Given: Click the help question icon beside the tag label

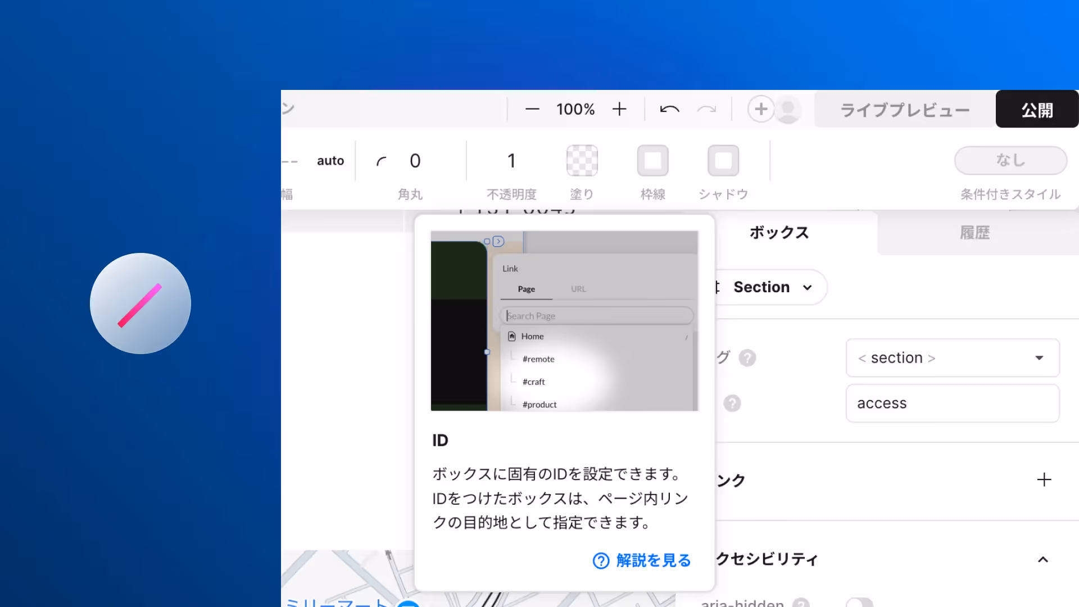Looking at the screenshot, I should tap(747, 358).
